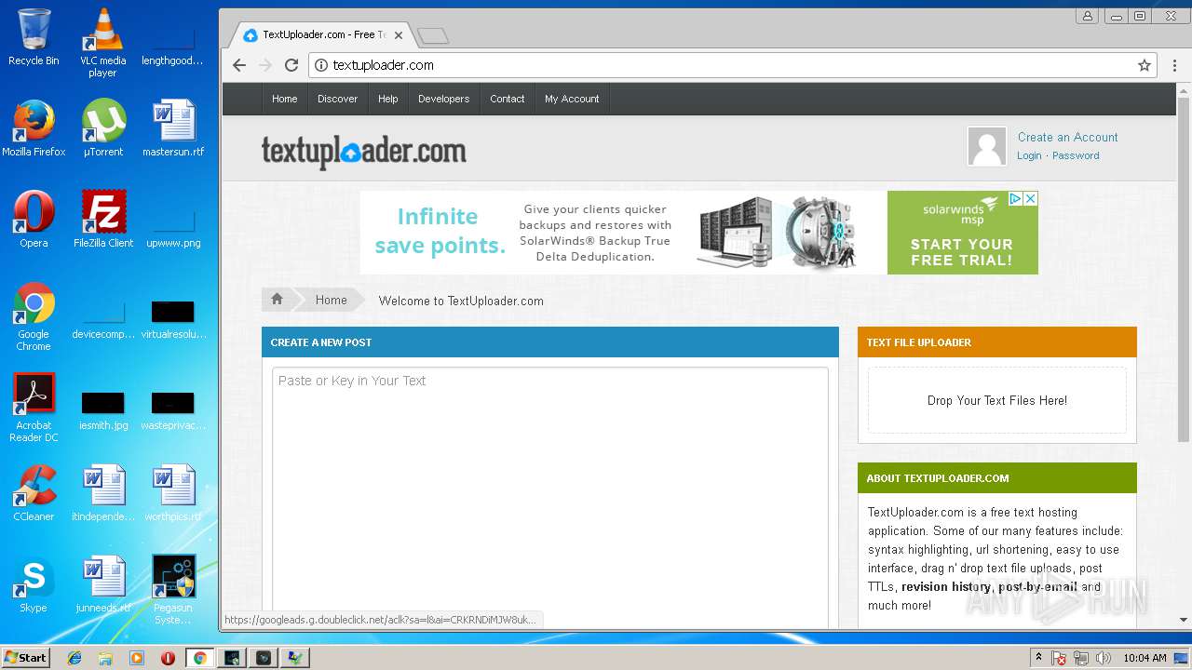Show hidden tray icons with the arrow
Screen dimensions: 1192x670
click(1038, 658)
